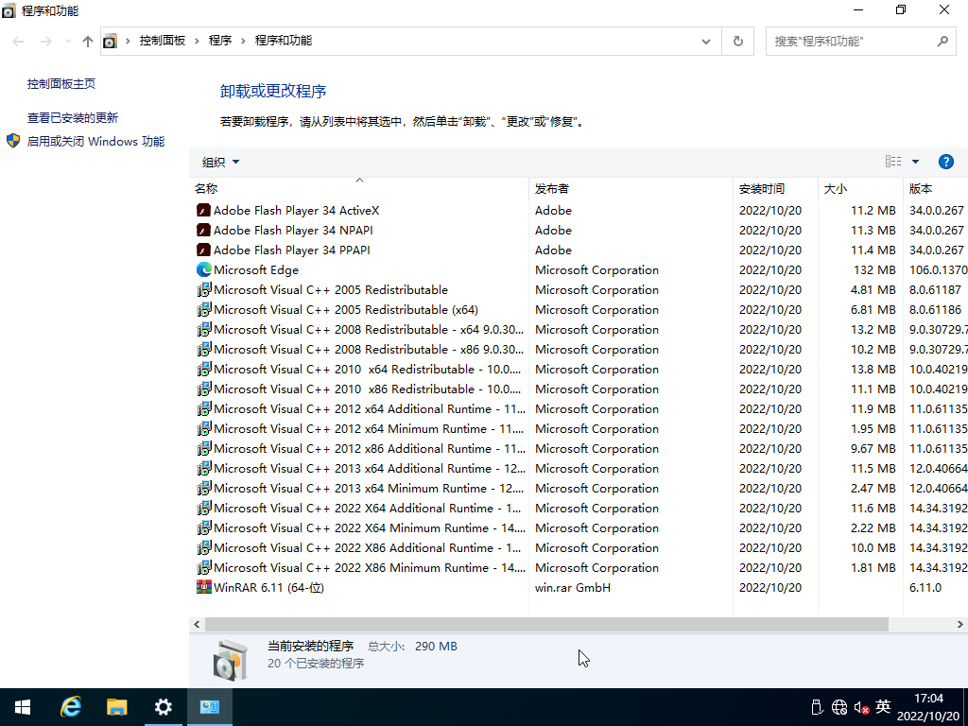Open the 组织 dropdown menu
Viewport: 968px width, 726px height.
(x=220, y=163)
